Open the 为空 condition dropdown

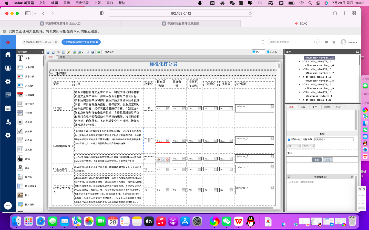point(308,146)
